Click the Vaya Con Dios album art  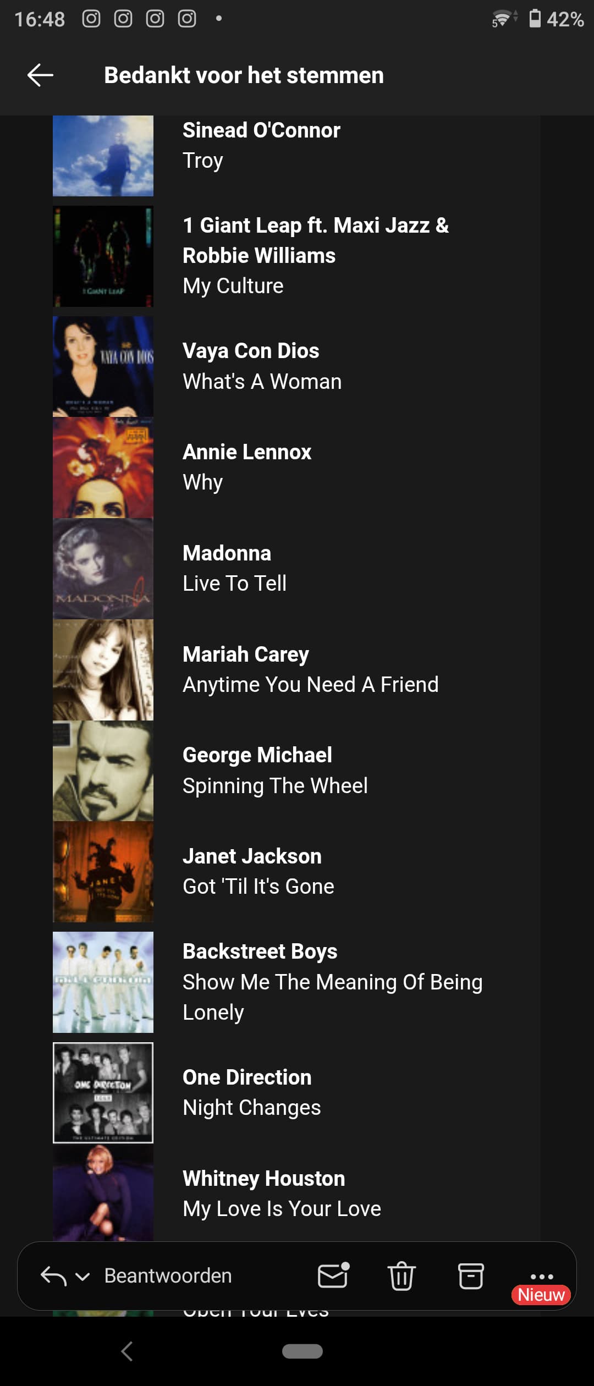(103, 366)
